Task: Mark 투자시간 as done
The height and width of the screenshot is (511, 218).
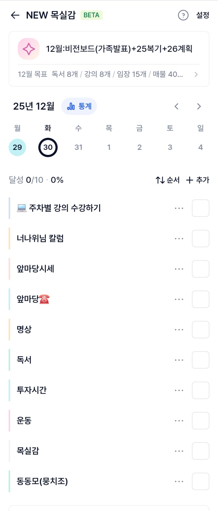Action: coord(200,390)
